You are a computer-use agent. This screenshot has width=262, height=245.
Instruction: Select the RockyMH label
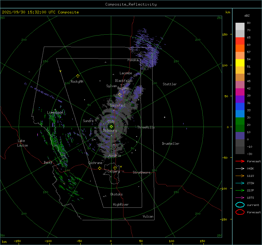[x=77, y=82]
